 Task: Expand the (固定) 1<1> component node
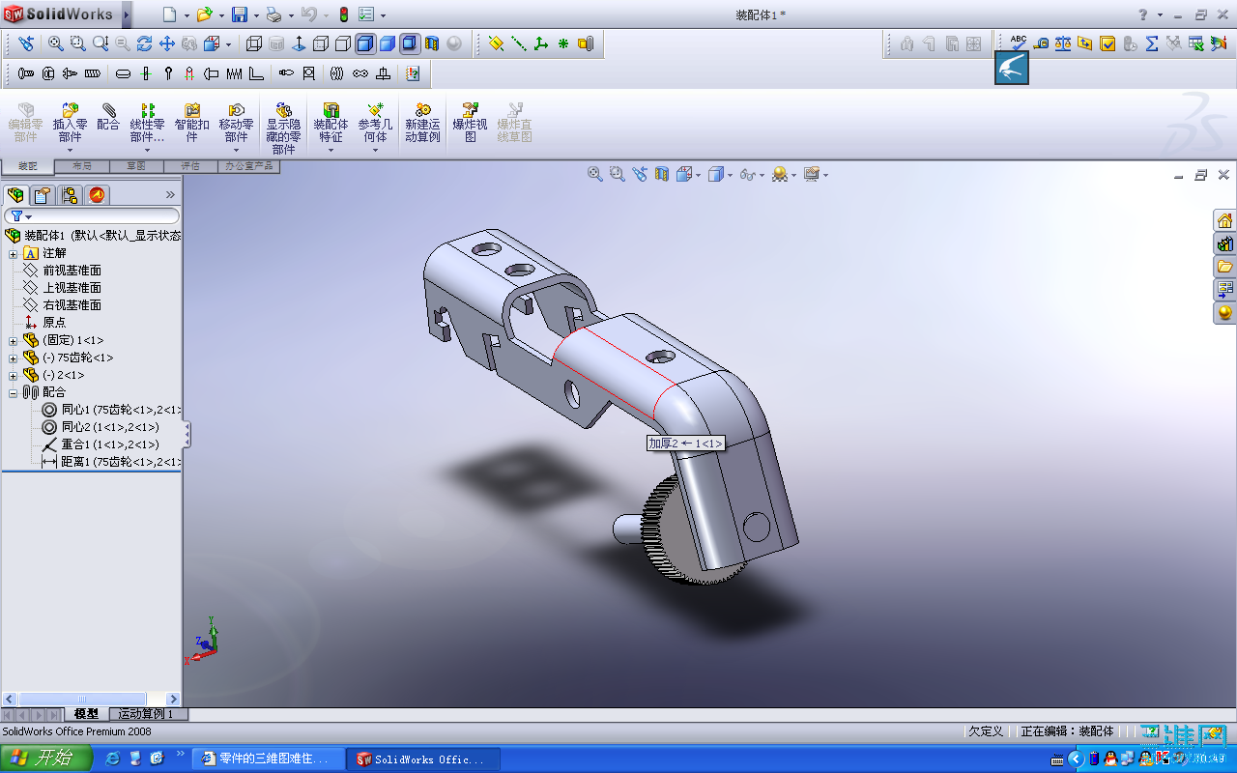(x=14, y=340)
